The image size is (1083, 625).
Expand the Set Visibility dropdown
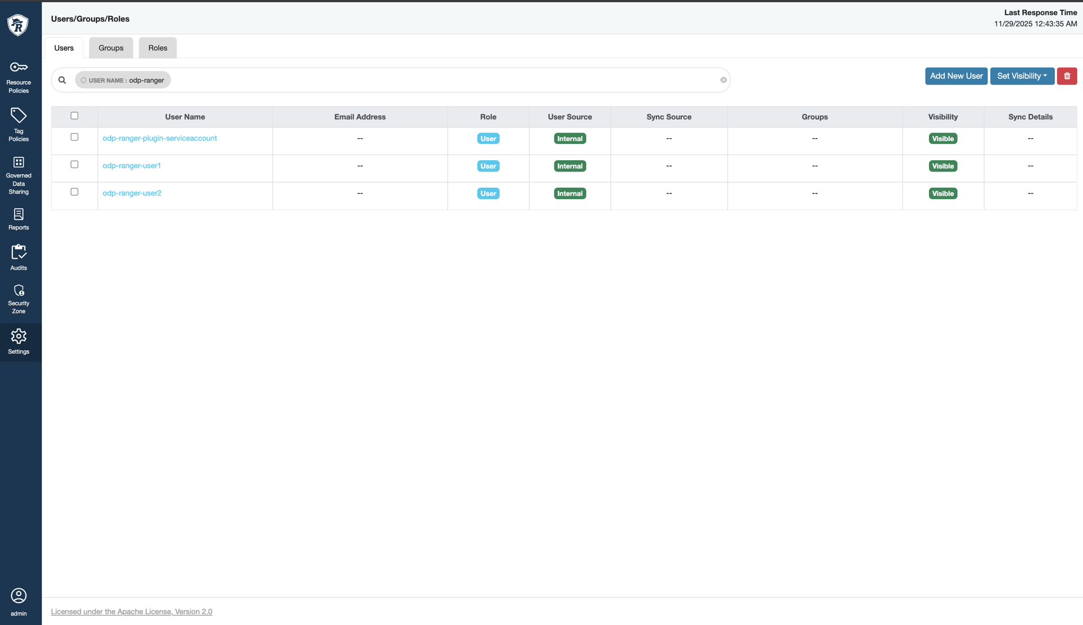[x=1022, y=76]
